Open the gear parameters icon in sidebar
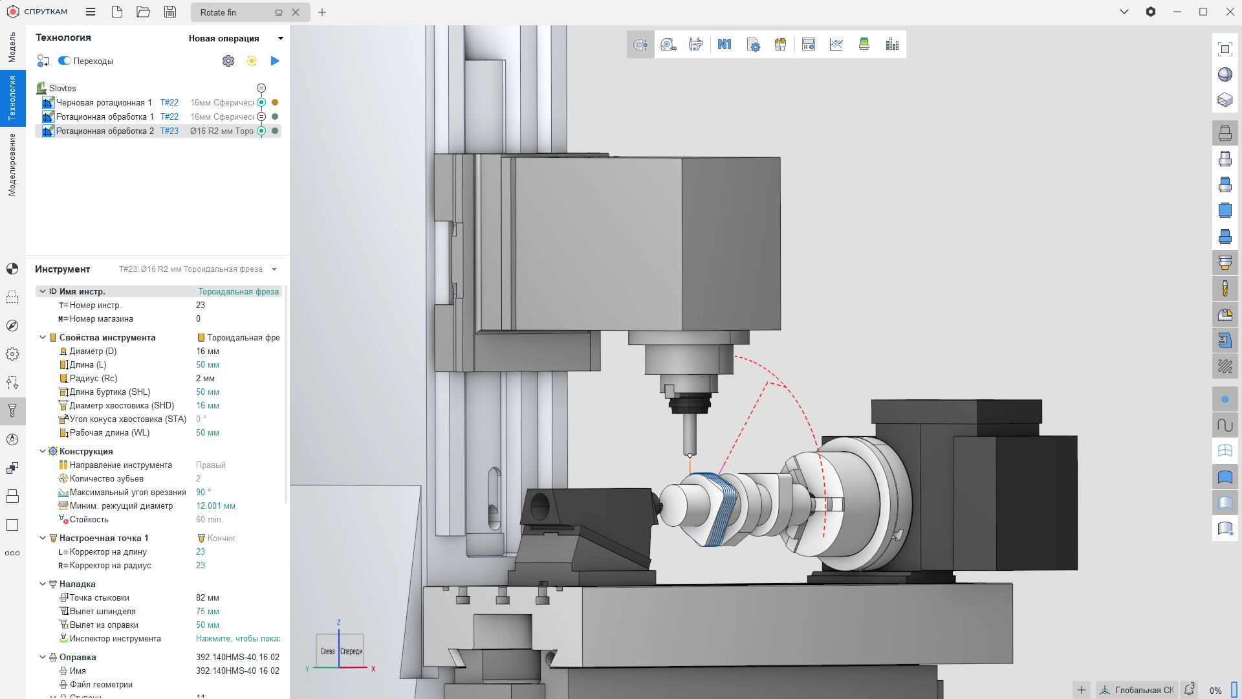1242x699 pixels. click(12, 354)
